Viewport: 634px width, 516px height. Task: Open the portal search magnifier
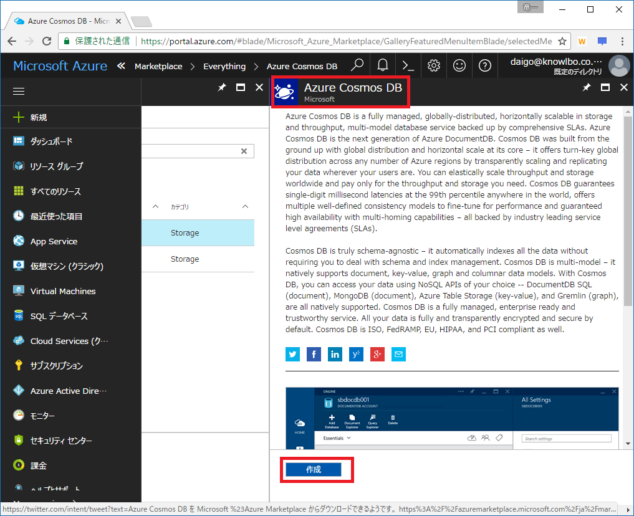(x=357, y=65)
